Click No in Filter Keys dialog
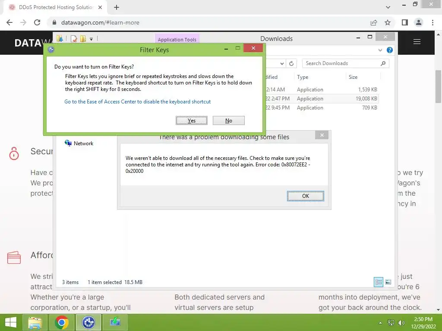Viewport: 442px width, 331px height. click(229, 121)
